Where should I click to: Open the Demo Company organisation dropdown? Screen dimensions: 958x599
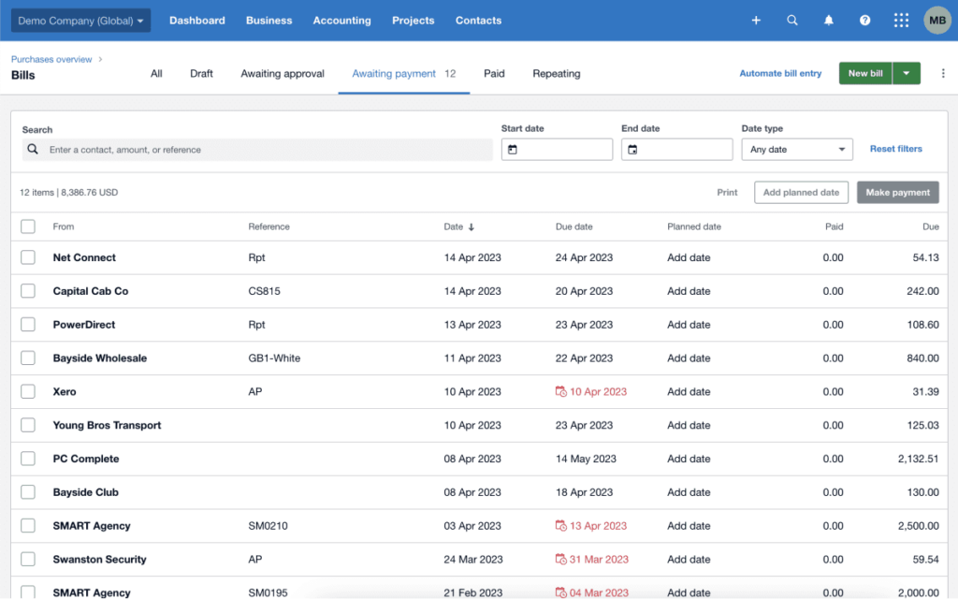pyautogui.click(x=80, y=20)
